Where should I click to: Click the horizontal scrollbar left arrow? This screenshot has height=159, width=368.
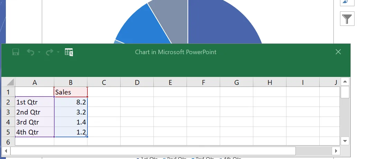(x=6, y=151)
